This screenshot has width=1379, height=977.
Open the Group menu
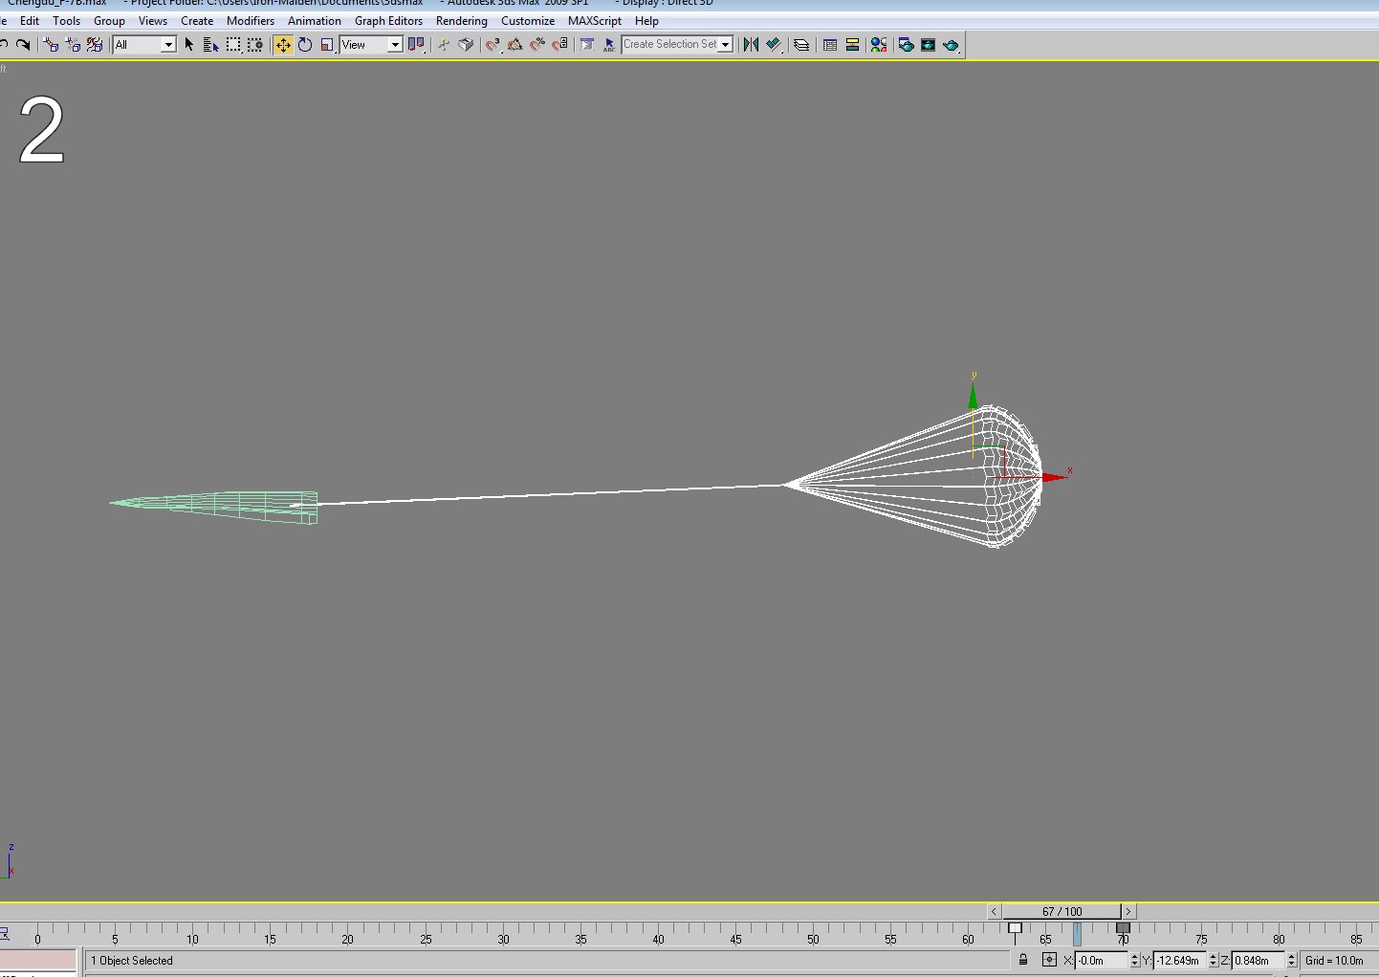point(109,21)
